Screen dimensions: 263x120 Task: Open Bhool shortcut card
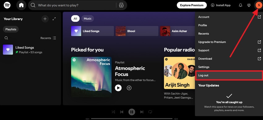point(137,31)
